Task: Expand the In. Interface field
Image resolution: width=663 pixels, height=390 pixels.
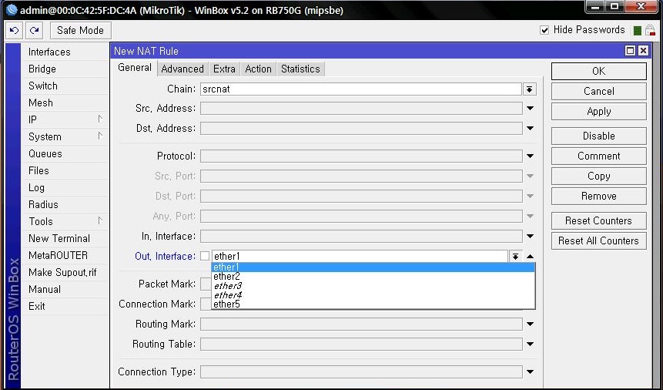Action: [x=531, y=237]
